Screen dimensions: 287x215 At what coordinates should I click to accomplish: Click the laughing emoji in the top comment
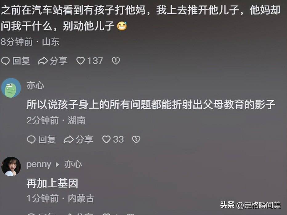[122, 26]
